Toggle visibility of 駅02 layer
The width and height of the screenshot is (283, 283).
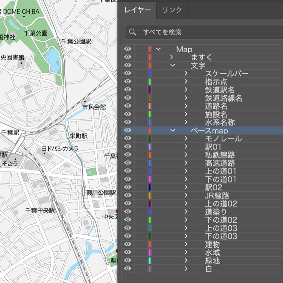[x=128, y=187]
